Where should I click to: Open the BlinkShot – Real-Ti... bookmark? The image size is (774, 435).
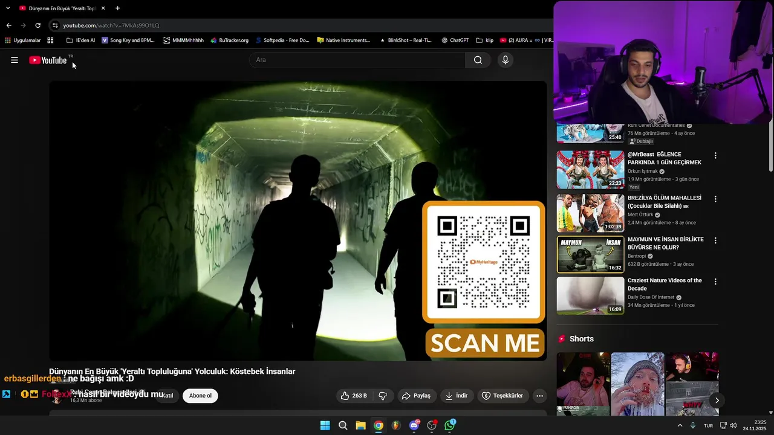[406, 40]
